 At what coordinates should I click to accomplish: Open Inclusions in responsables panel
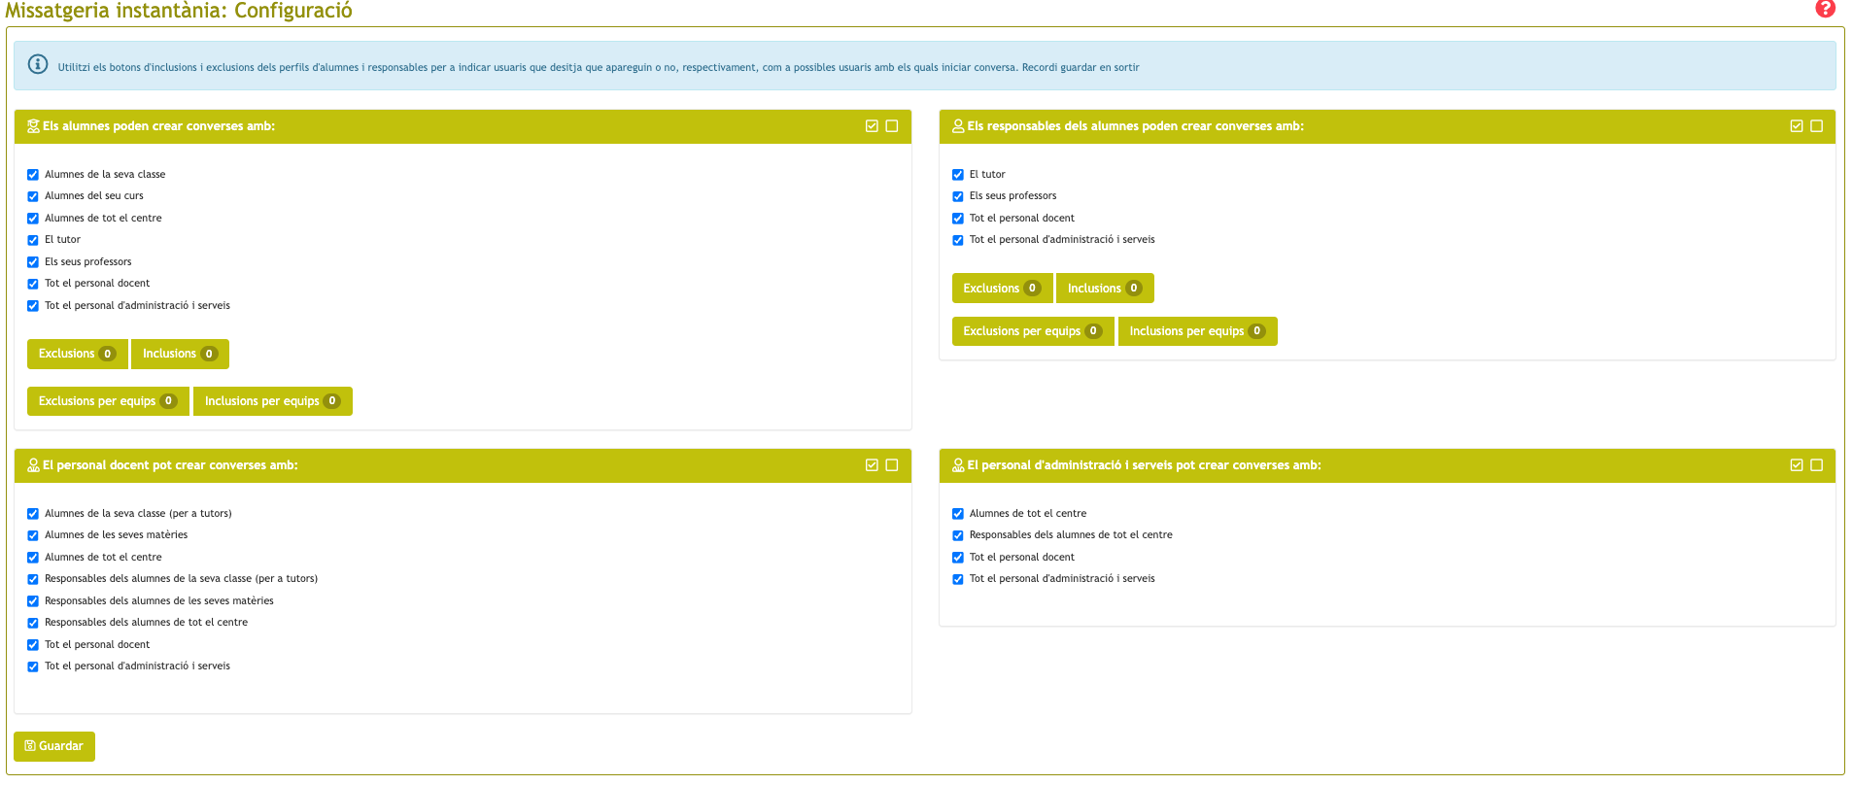(1105, 289)
